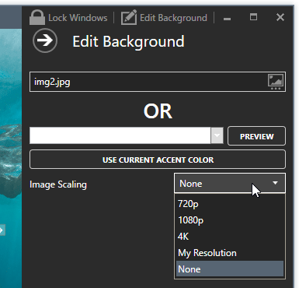This screenshot has width=299, height=288.
Task: Minimize the window
Action: (227, 18)
